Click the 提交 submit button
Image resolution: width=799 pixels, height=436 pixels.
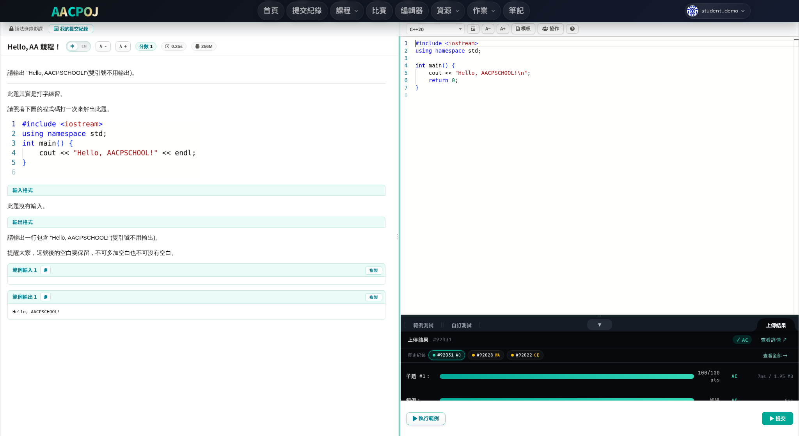[x=778, y=418]
